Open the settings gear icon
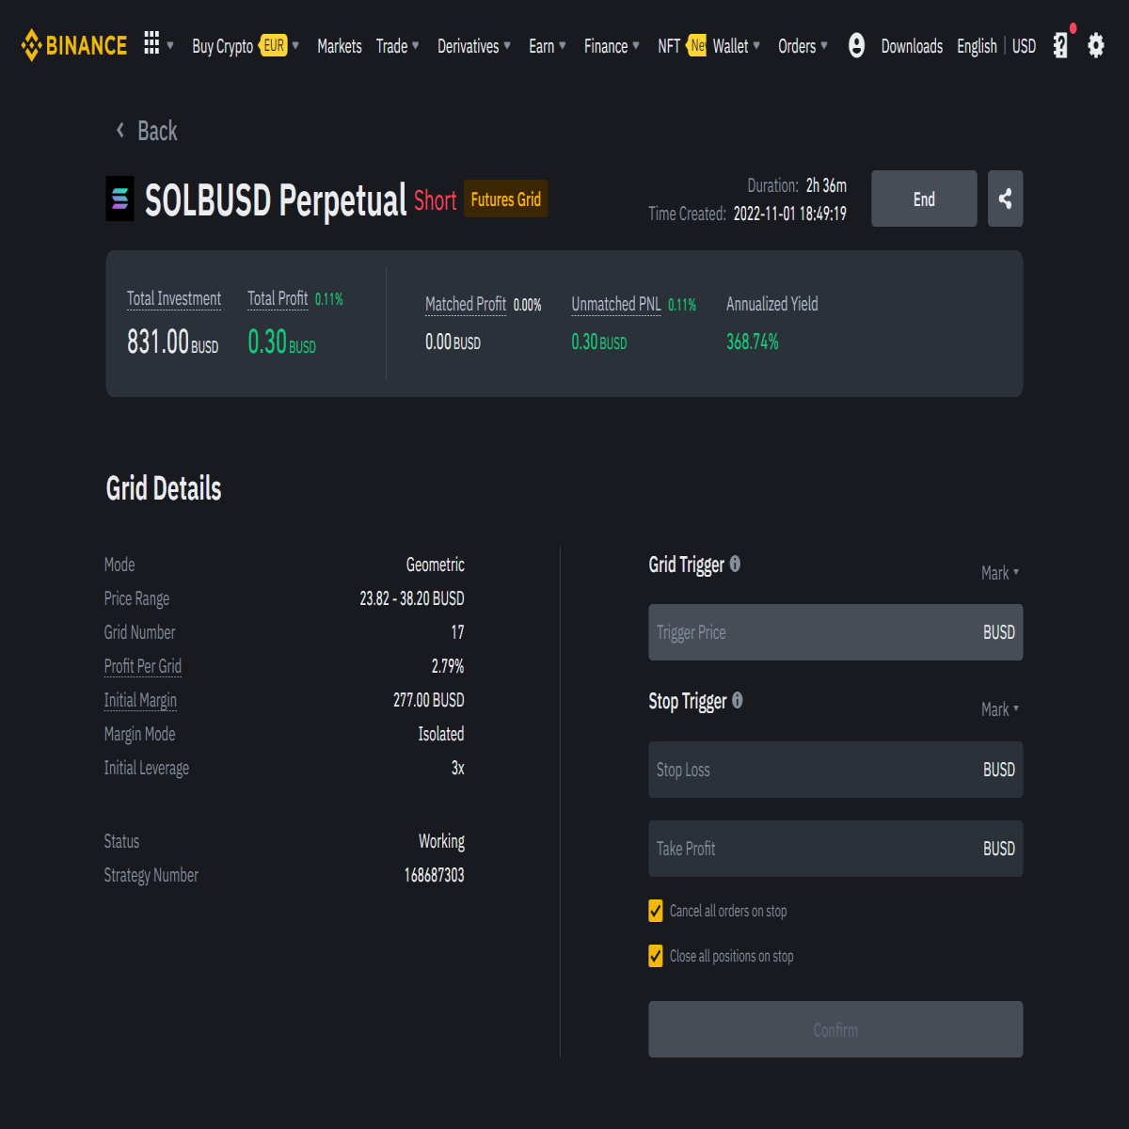Screen dimensions: 1129x1129 click(1096, 45)
